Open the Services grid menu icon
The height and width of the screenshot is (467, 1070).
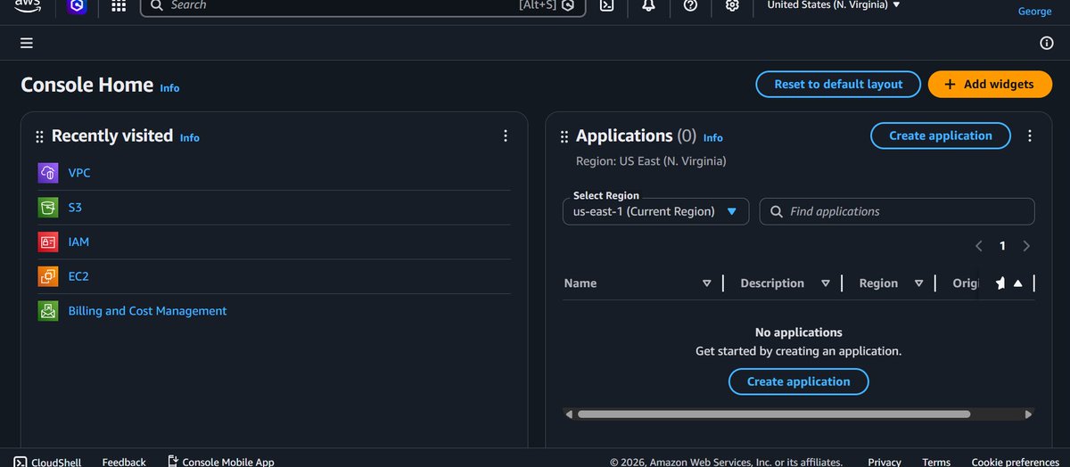119,5
